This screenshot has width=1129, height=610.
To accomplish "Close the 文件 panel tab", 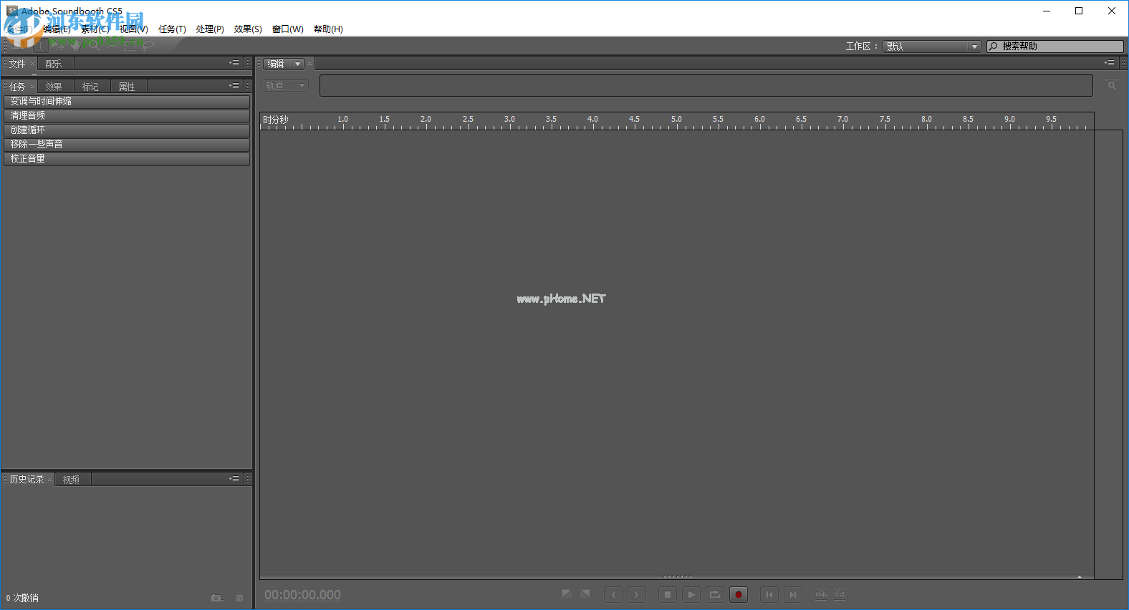I will point(32,64).
